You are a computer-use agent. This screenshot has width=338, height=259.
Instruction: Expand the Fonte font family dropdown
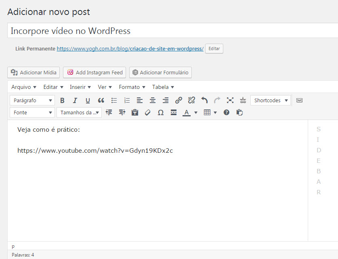click(32, 112)
